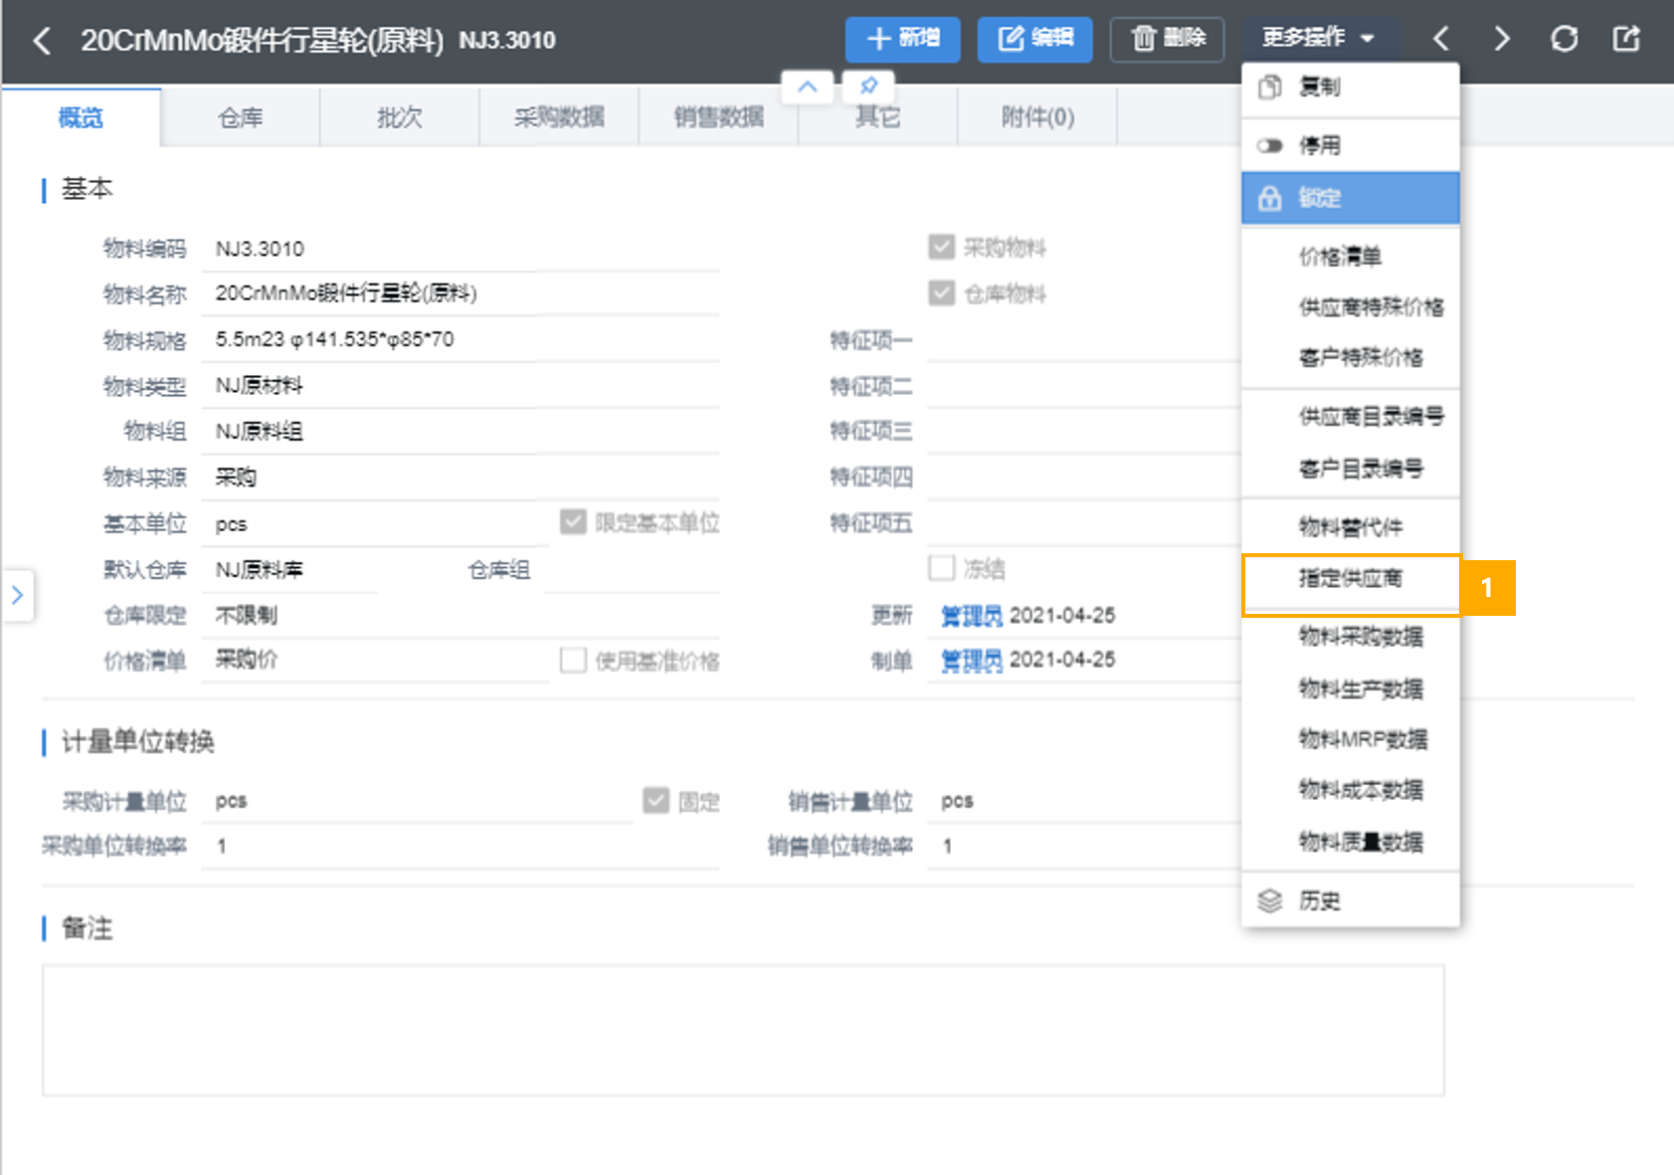Go back using the header back arrow
This screenshot has width=1674, height=1175.
(x=42, y=41)
